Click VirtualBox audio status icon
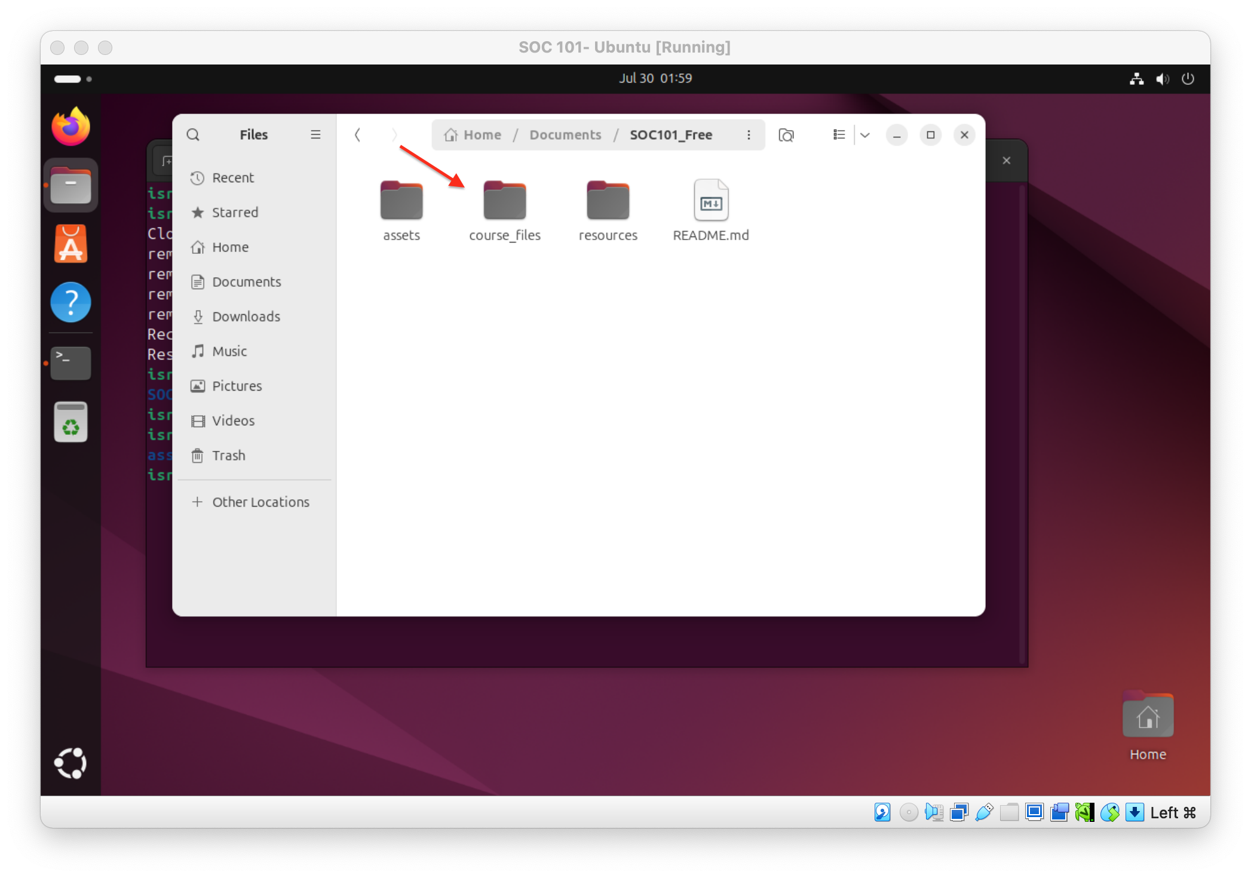The height and width of the screenshot is (878, 1251). [934, 812]
